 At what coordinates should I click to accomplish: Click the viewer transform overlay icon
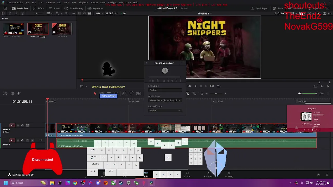point(82,86)
